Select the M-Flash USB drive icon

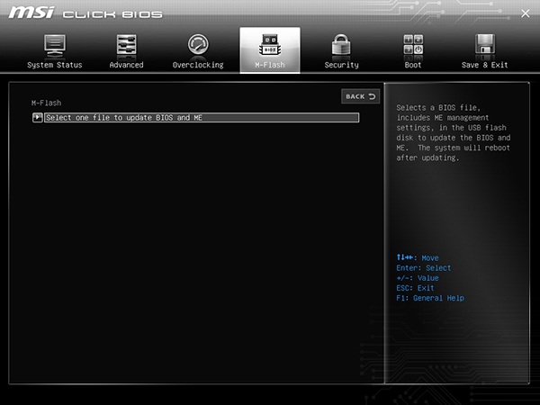270,45
